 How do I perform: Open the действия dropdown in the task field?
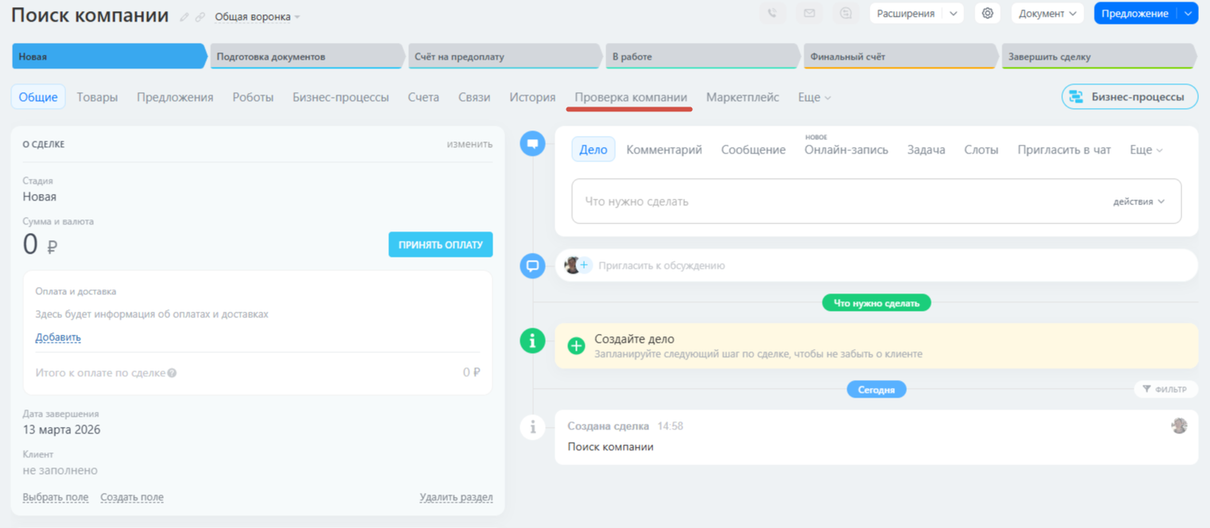coord(1138,201)
